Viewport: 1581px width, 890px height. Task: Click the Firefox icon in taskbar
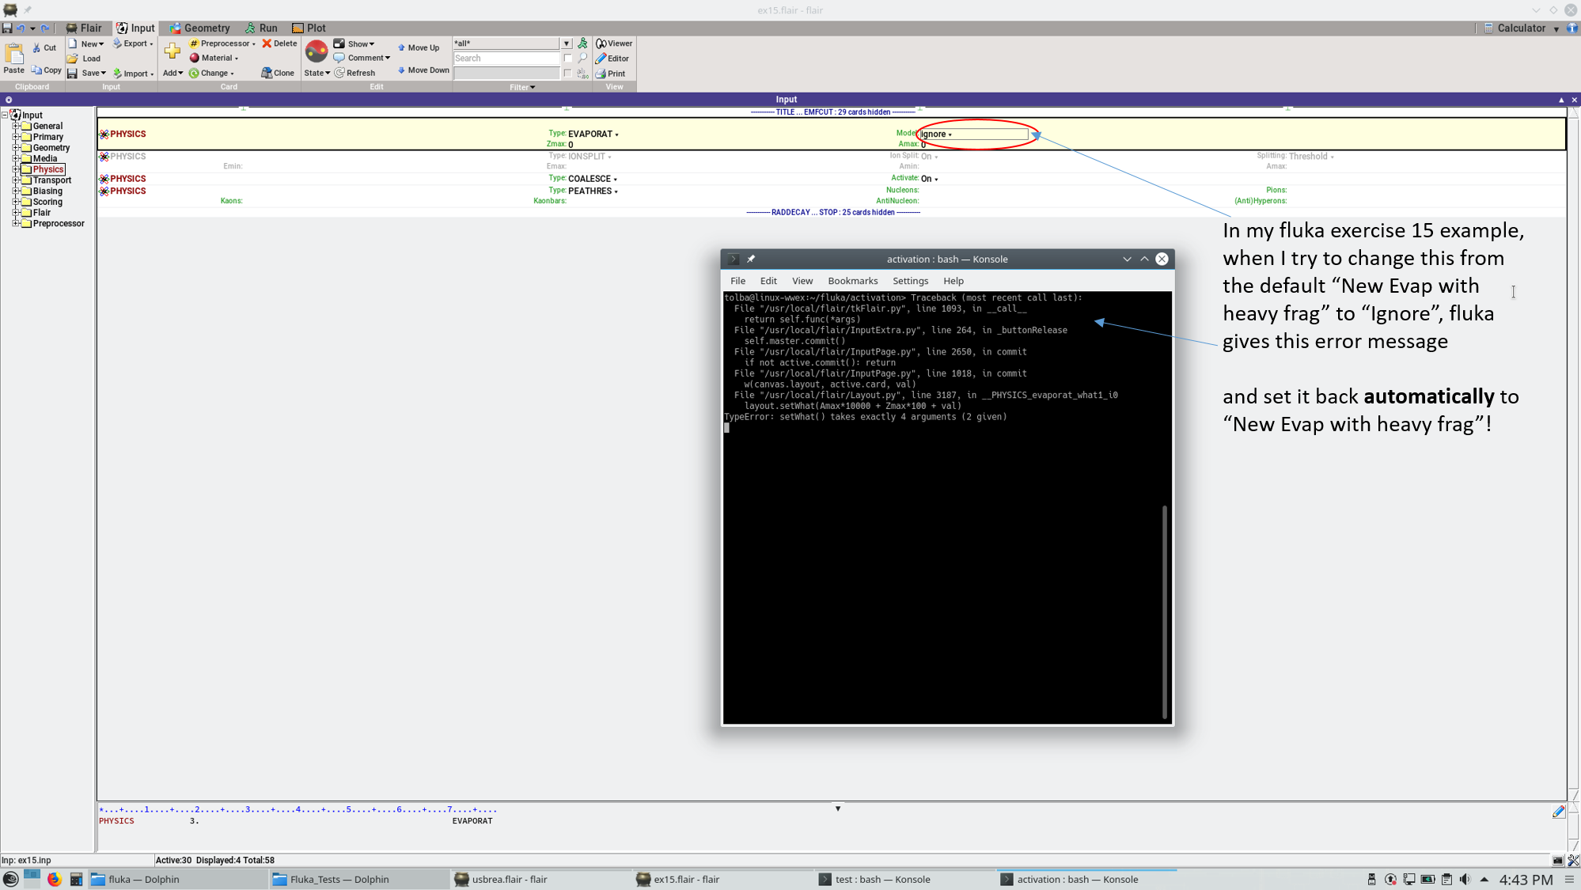tap(54, 879)
